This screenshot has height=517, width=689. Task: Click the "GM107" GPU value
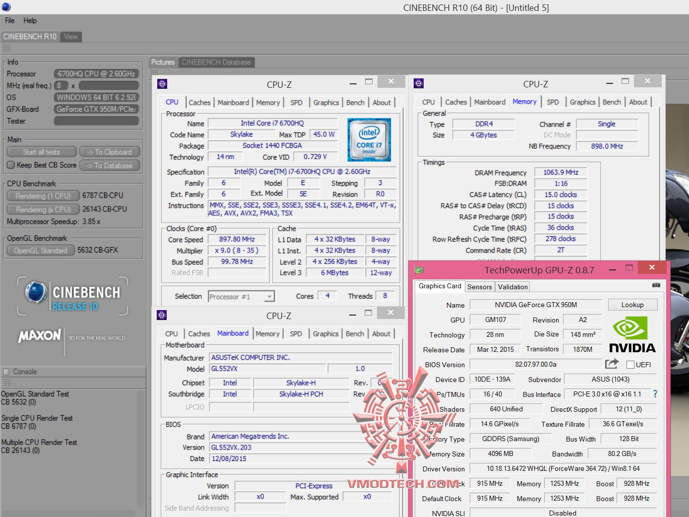point(496,320)
